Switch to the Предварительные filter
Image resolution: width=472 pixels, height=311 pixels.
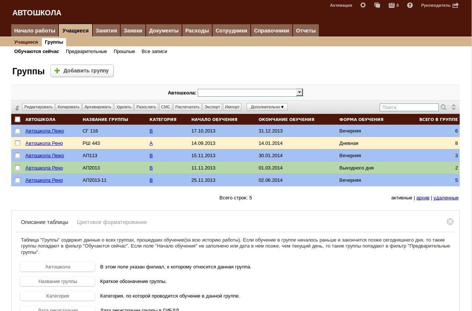(86, 52)
